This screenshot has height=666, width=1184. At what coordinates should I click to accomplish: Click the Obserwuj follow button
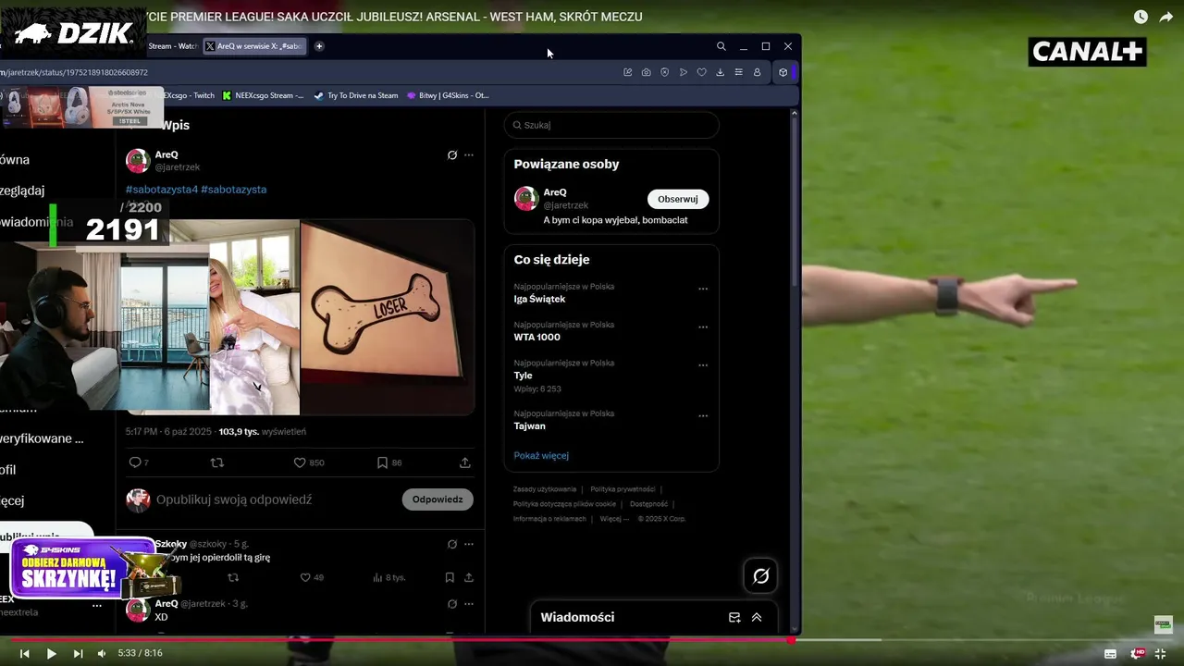[x=678, y=199]
